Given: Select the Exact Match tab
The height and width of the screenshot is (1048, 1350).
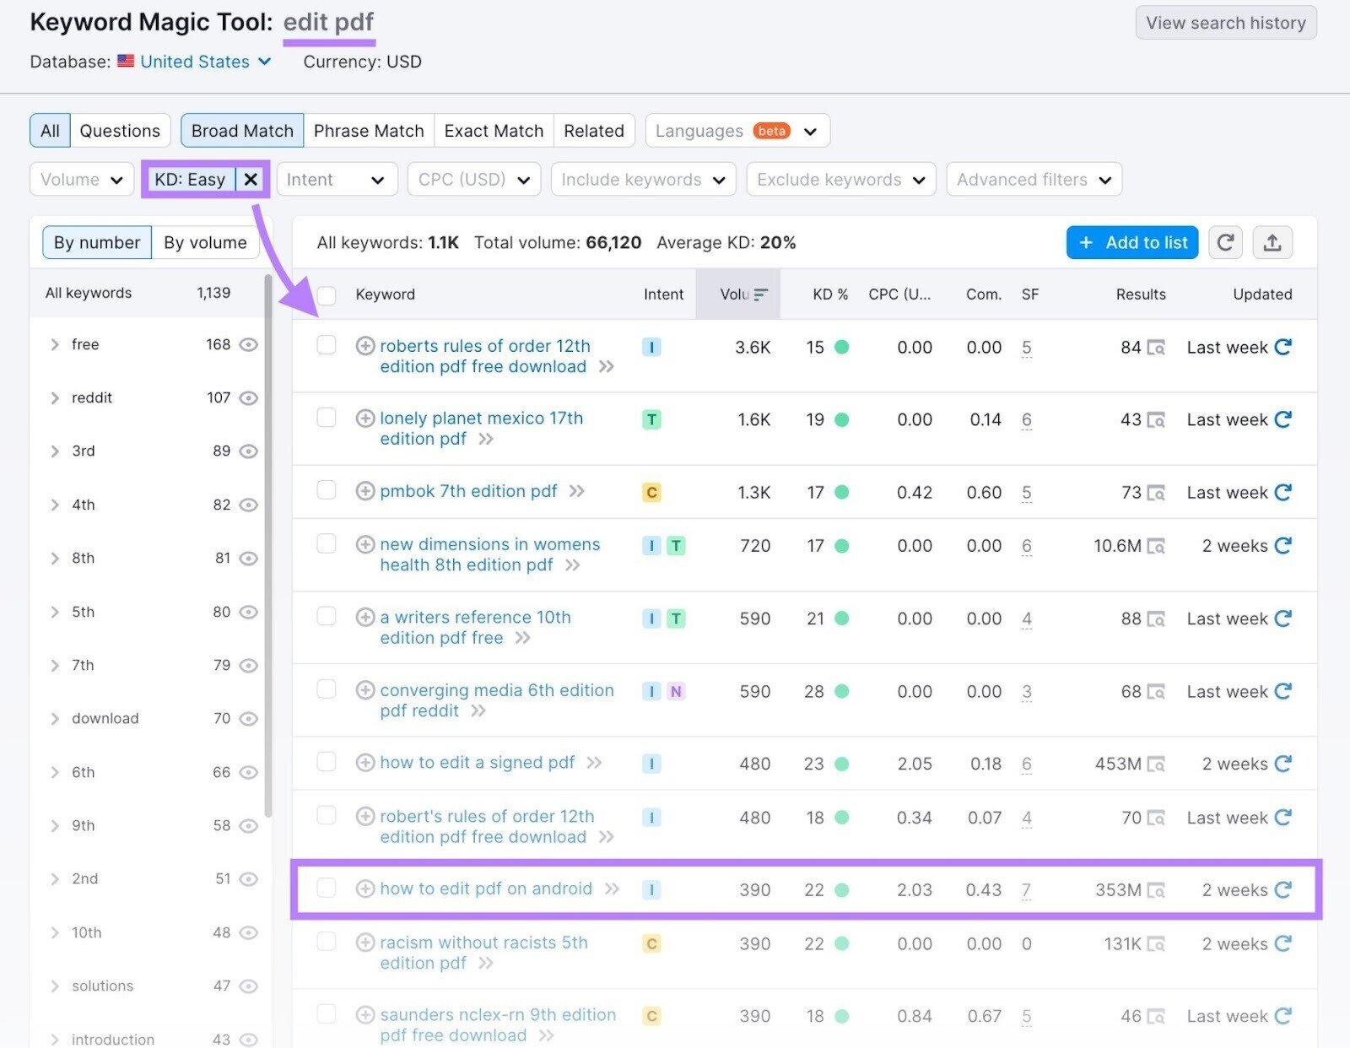Looking at the screenshot, I should pos(493,130).
